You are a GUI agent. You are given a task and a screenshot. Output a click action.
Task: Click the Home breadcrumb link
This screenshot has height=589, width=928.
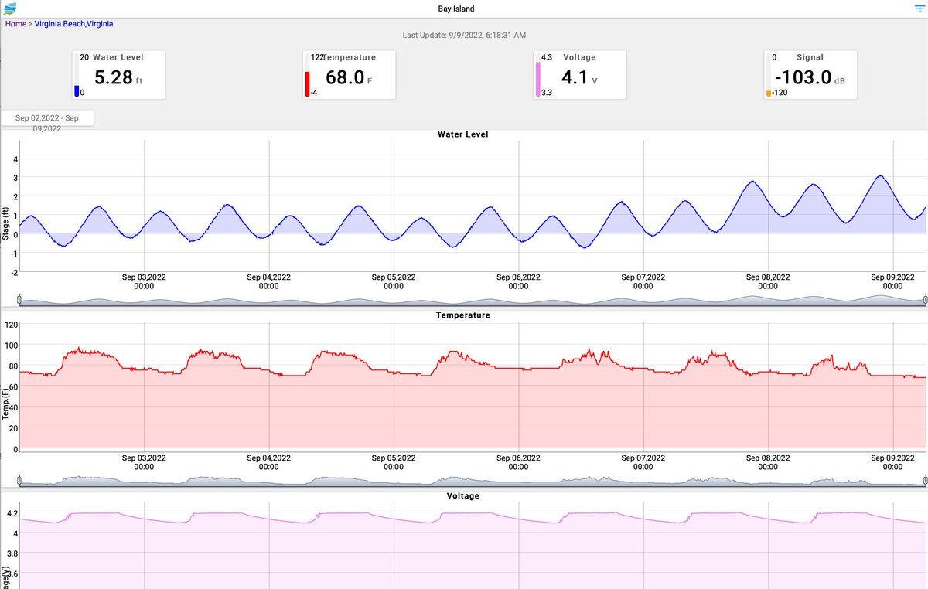click(15, 23)
